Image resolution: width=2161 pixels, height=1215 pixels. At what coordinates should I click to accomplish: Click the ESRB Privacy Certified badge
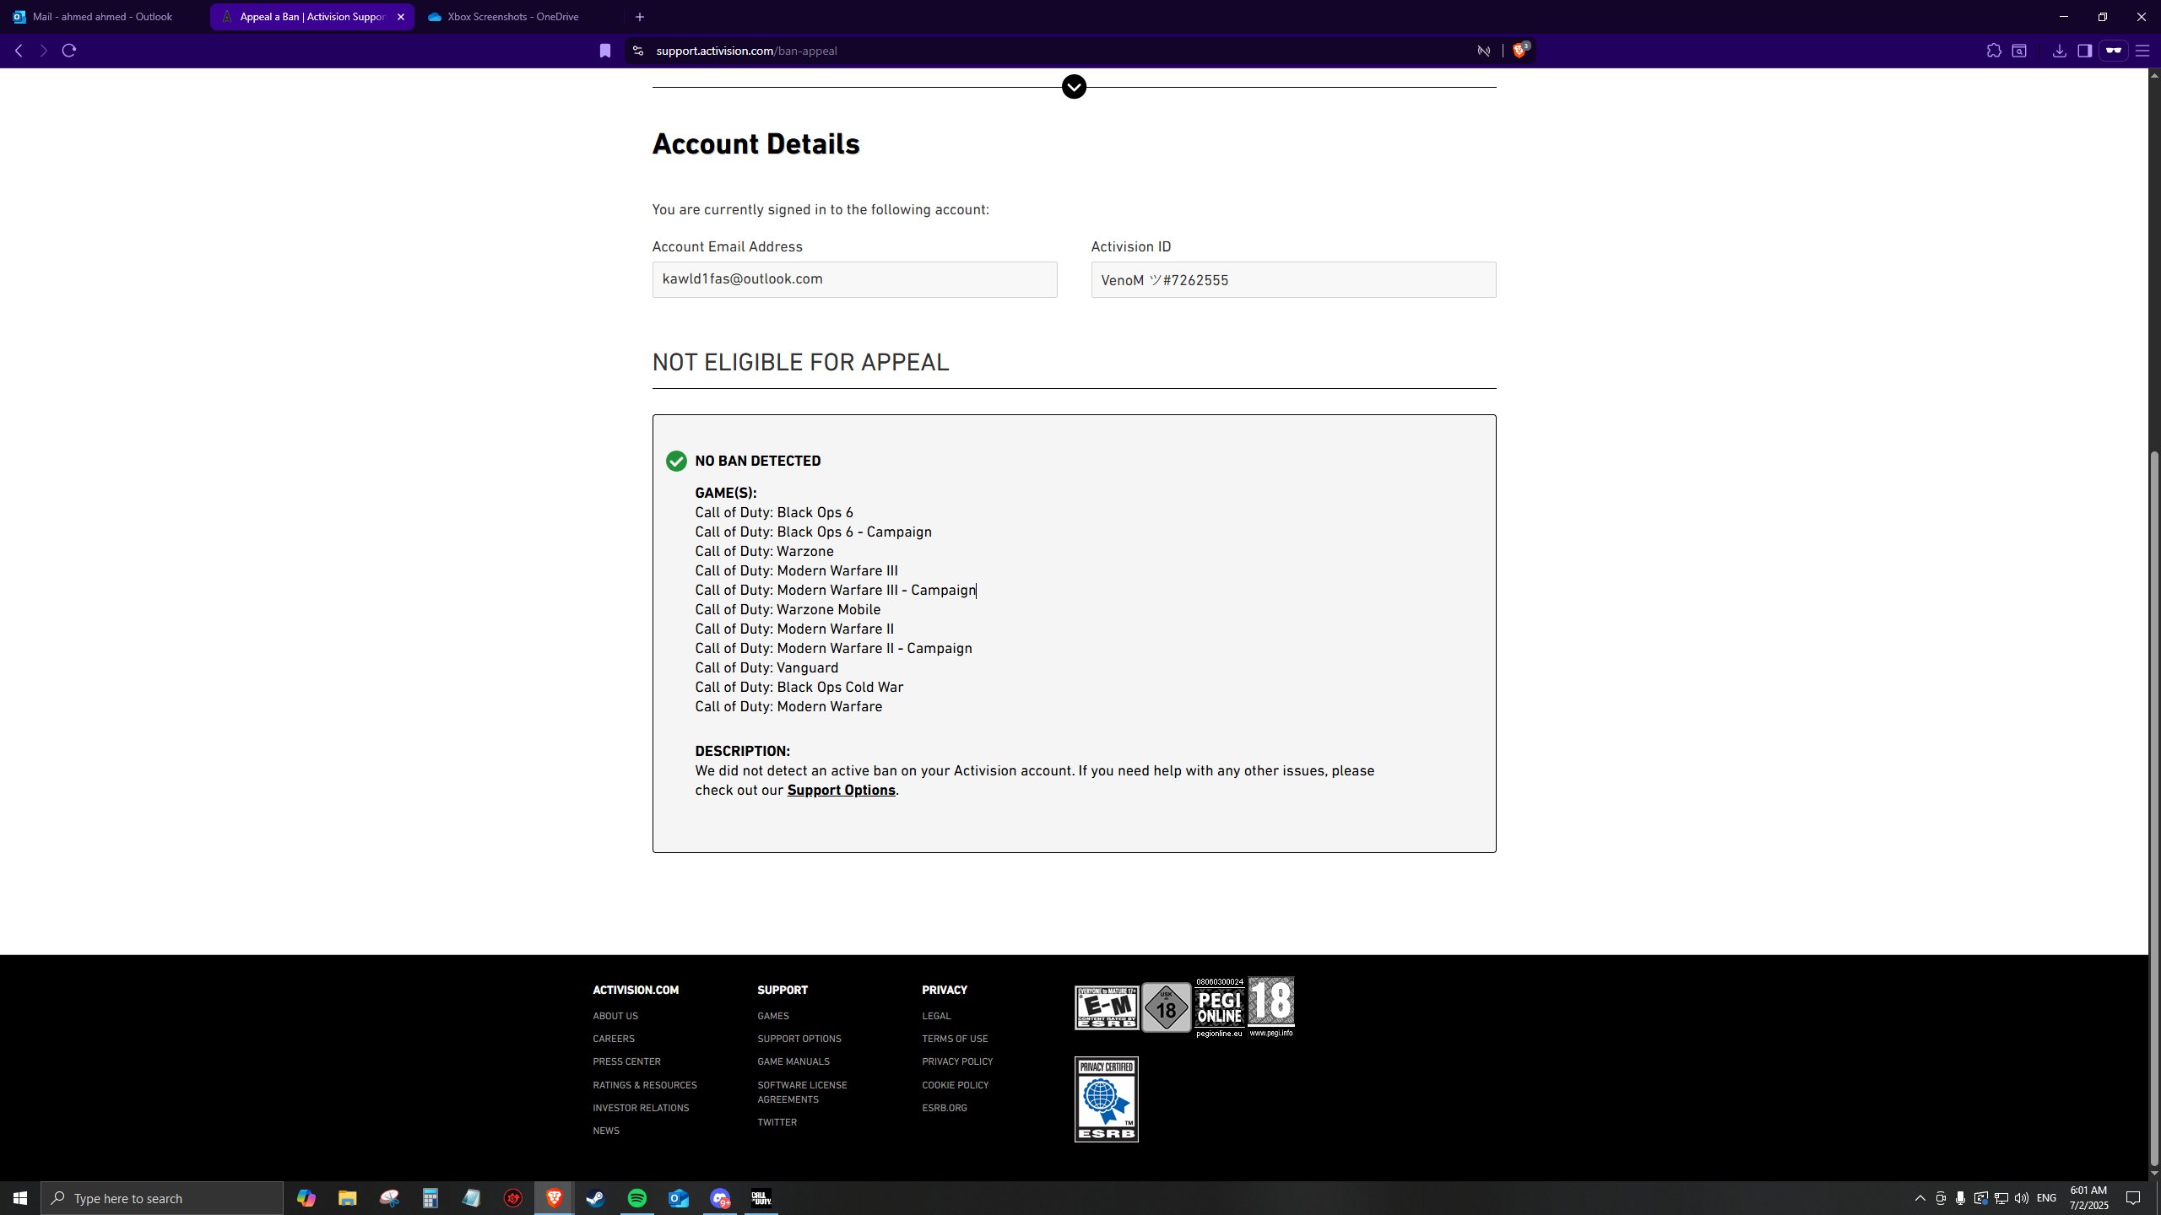click(1106, 1099)
